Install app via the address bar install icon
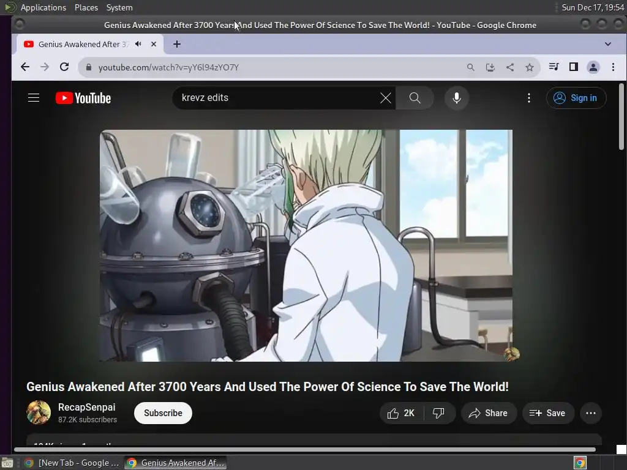Viewport: 627px width, 470px height. pyautogui.click(x=490, y=67)
